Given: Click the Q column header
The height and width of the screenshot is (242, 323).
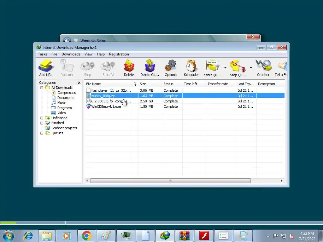Looking at the screenshot, I should coord(135,84).
